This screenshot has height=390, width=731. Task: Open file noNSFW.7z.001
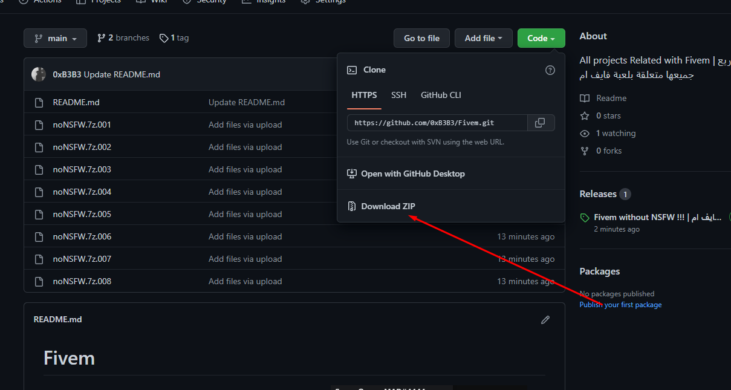click(x=82, y=125)
